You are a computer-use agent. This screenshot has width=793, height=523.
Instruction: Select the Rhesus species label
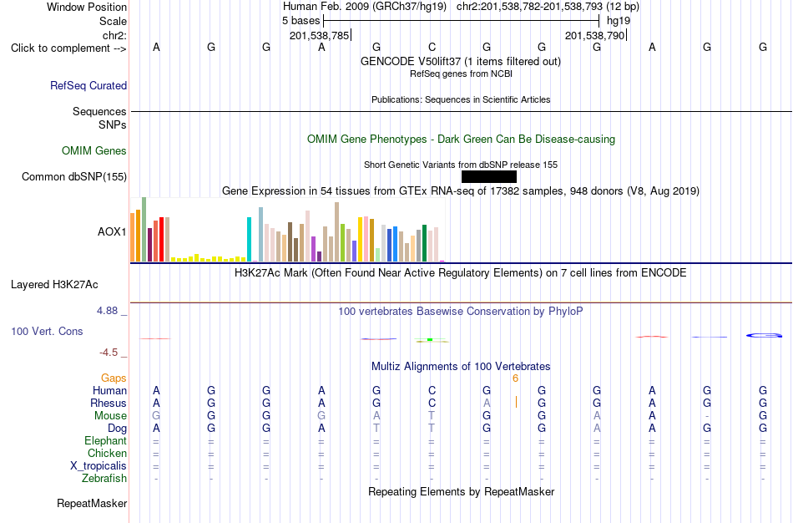(x=109, y=403)
